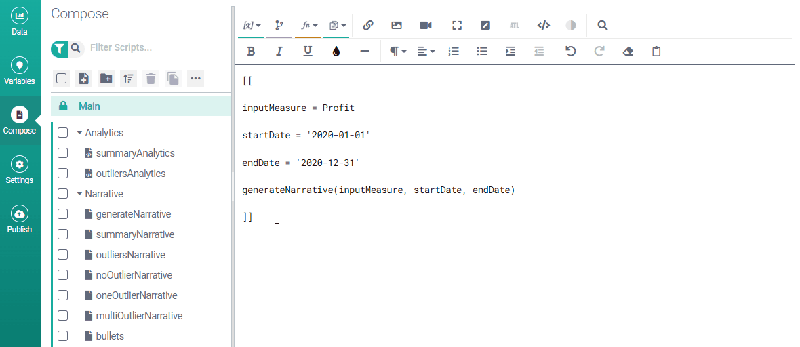Open the summaryAnalytics script
The height and width of the screenshot is (347, 800).
(x=135, y=153)
